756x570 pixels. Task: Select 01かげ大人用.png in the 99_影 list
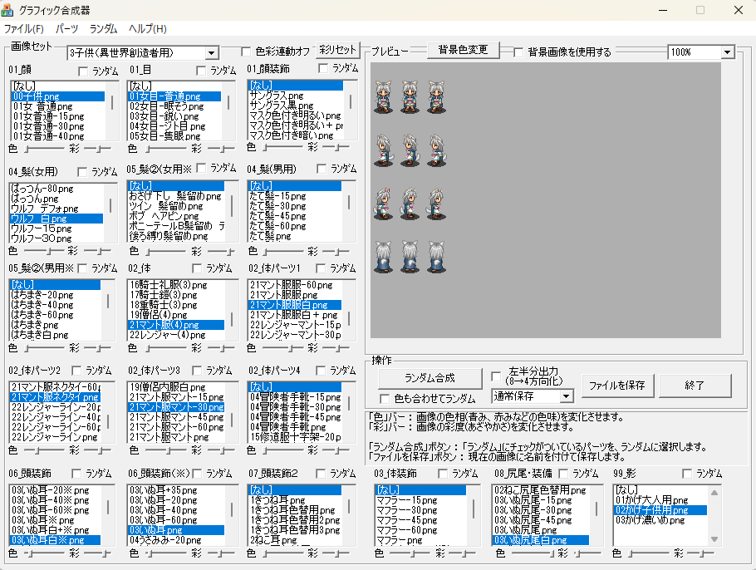[x=651, y=500]
